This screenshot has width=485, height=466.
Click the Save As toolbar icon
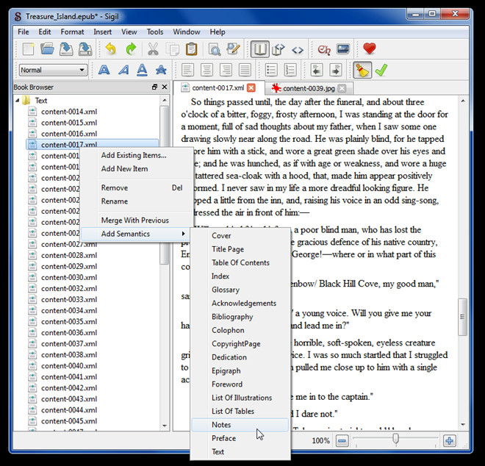85,49
